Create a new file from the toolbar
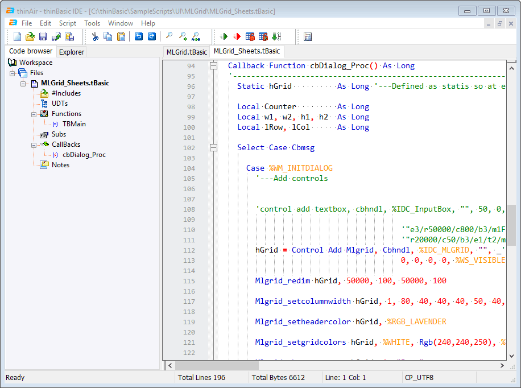 [x=17, y=36]
